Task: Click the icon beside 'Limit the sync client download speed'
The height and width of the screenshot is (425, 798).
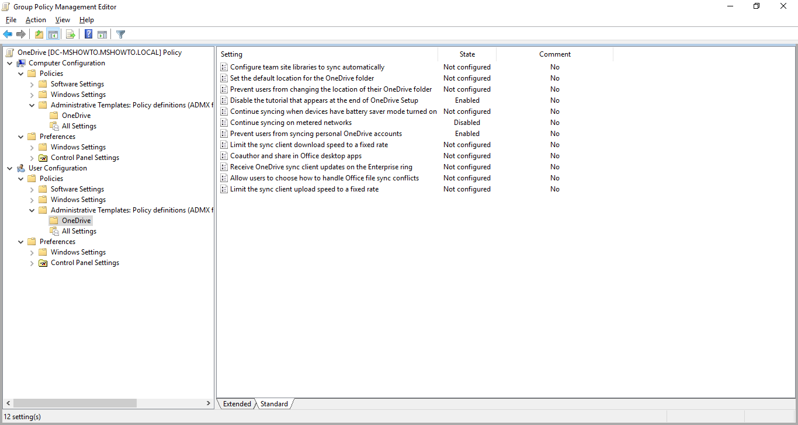Action: point(224,145)
